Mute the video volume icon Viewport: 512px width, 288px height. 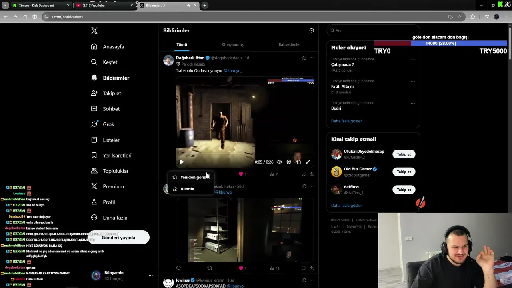click(x=279, y=162)
